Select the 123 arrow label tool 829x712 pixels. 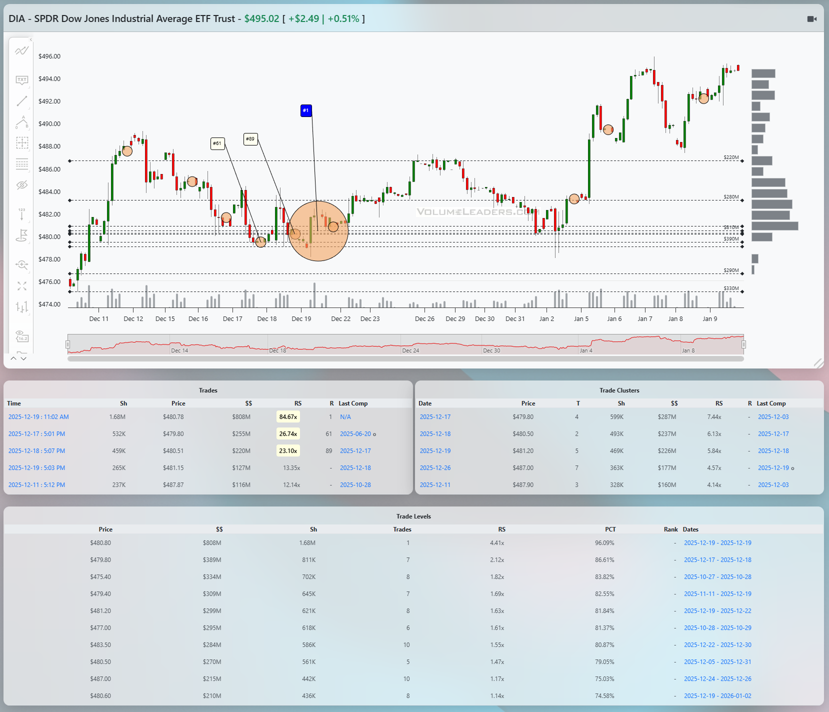click(21, 214)
